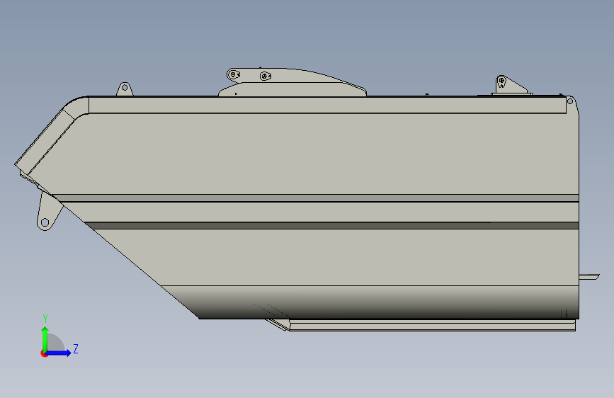Select the hanging lug at the angled front
The height and width of the screenshot is (398, 614).
pos(48,212)
